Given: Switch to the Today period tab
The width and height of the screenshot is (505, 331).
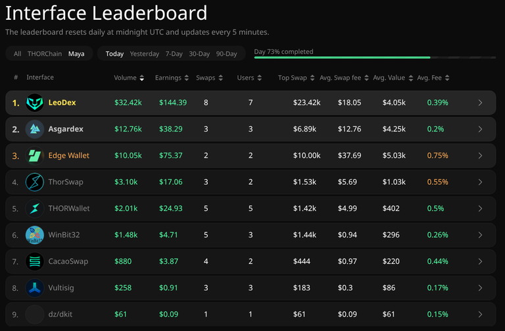Looking at the screenshot, I should 114,54.
